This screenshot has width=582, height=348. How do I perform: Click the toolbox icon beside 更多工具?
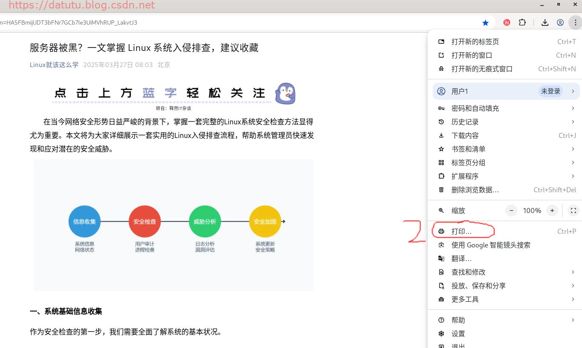pyautogui.click(x=441, y=299)
